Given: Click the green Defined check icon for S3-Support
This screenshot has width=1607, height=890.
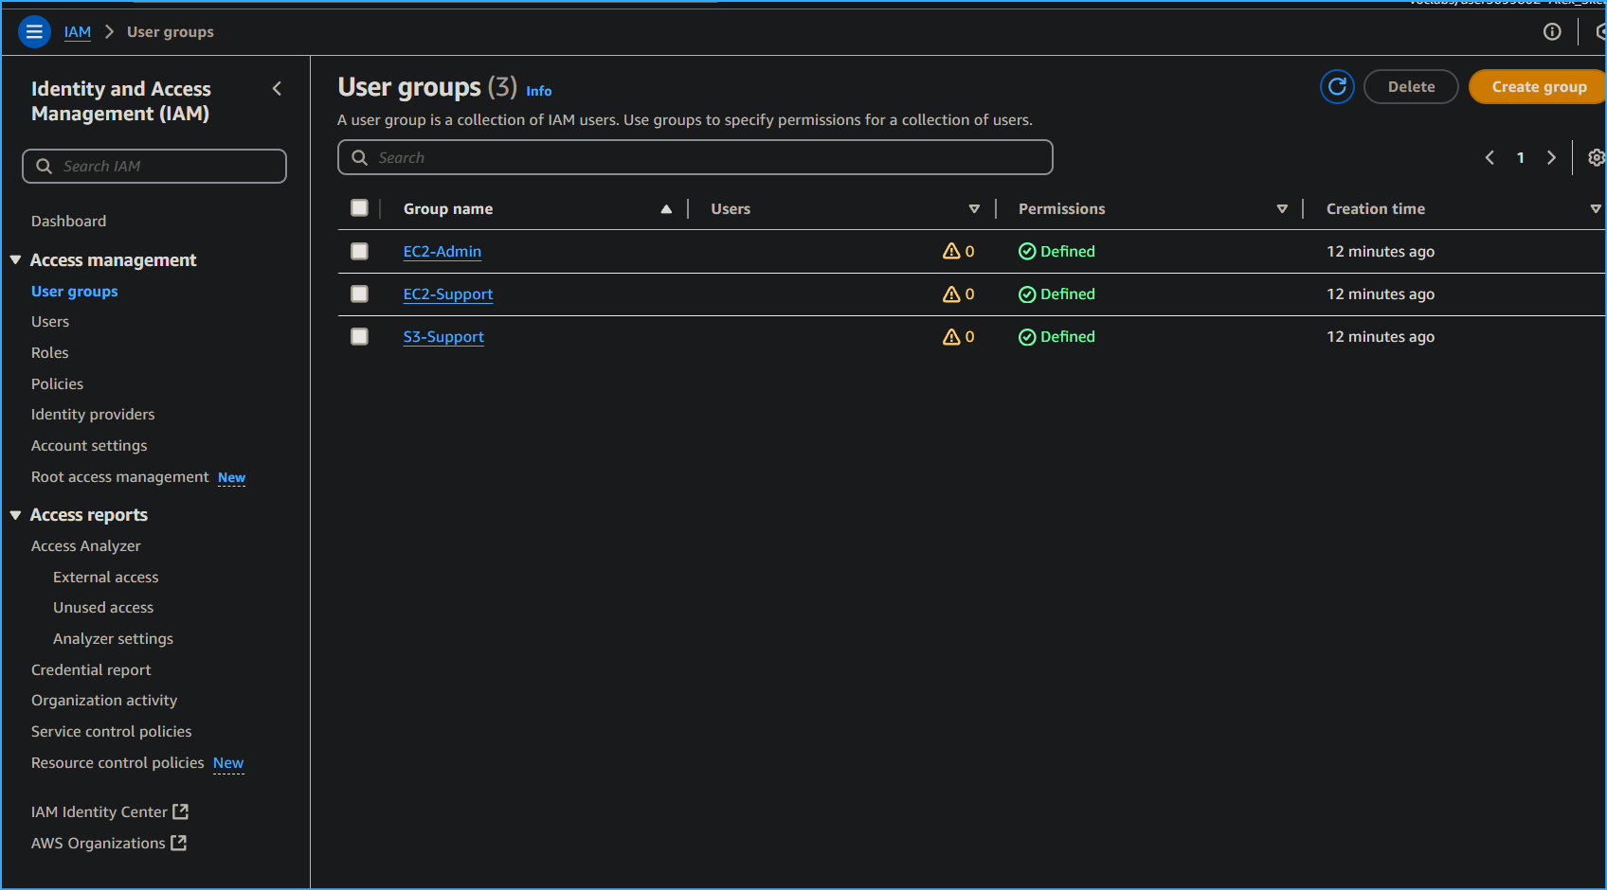Looking at the screenshot, I should click(1027, 336).
